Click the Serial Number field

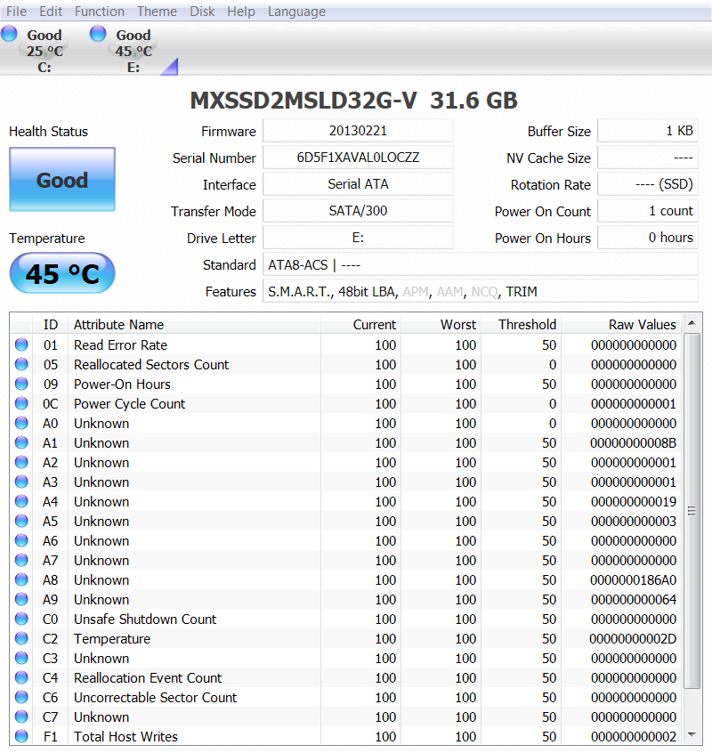click(x=358, y=158)
